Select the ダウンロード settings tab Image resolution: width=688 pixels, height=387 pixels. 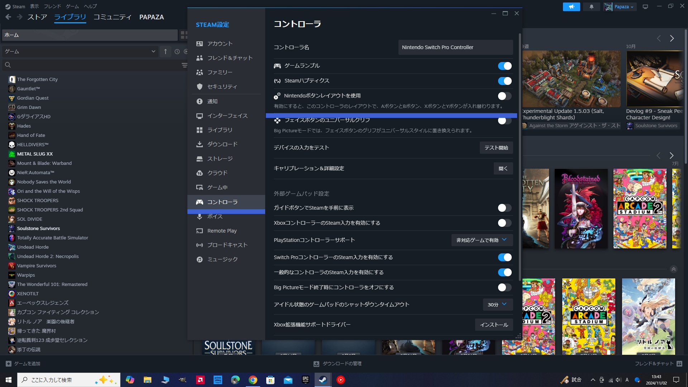222,144
